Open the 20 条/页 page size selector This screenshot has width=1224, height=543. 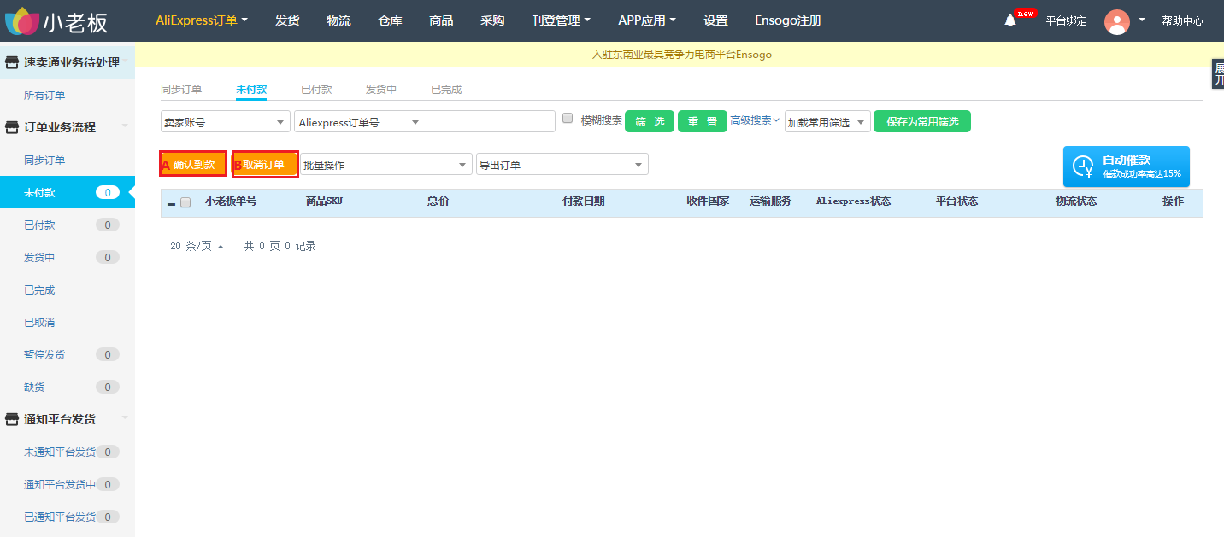click(x=197, y=246)
